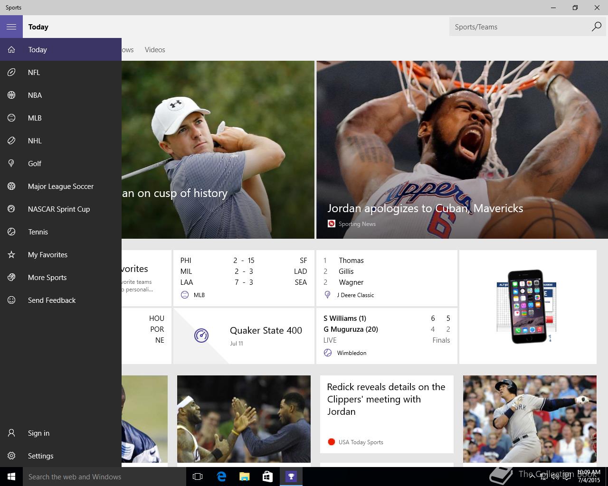Click the Quaker State 400 gauge icon
The image size is (608, 486).
point(201,336)
